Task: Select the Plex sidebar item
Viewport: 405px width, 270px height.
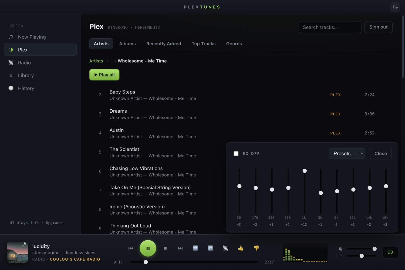Action: (40, 50)
